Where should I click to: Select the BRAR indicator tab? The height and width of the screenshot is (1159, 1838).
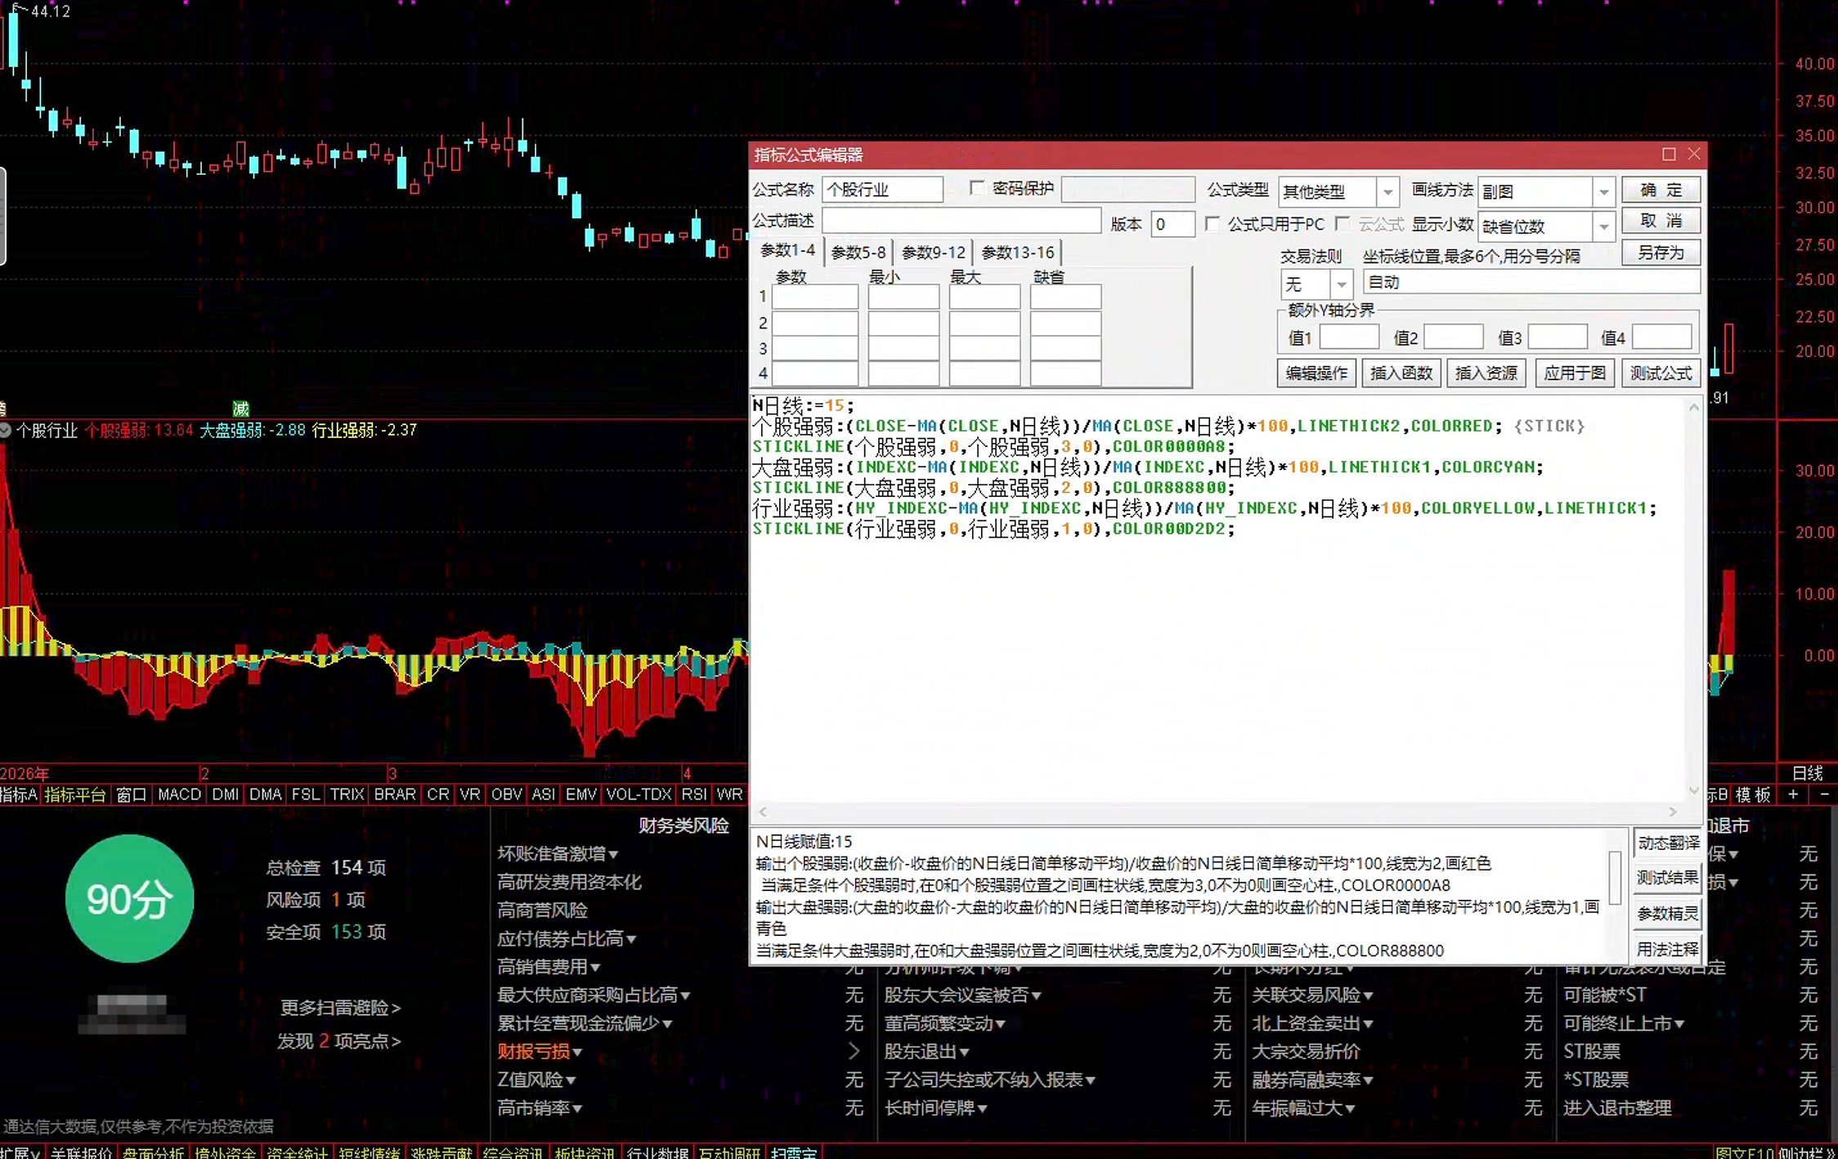click(x=394, y=794)
